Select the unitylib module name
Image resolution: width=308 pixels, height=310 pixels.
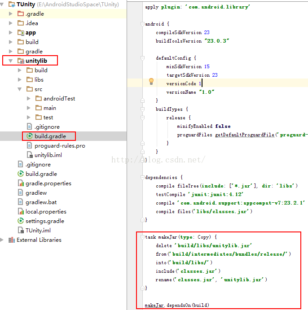(36, 61)
